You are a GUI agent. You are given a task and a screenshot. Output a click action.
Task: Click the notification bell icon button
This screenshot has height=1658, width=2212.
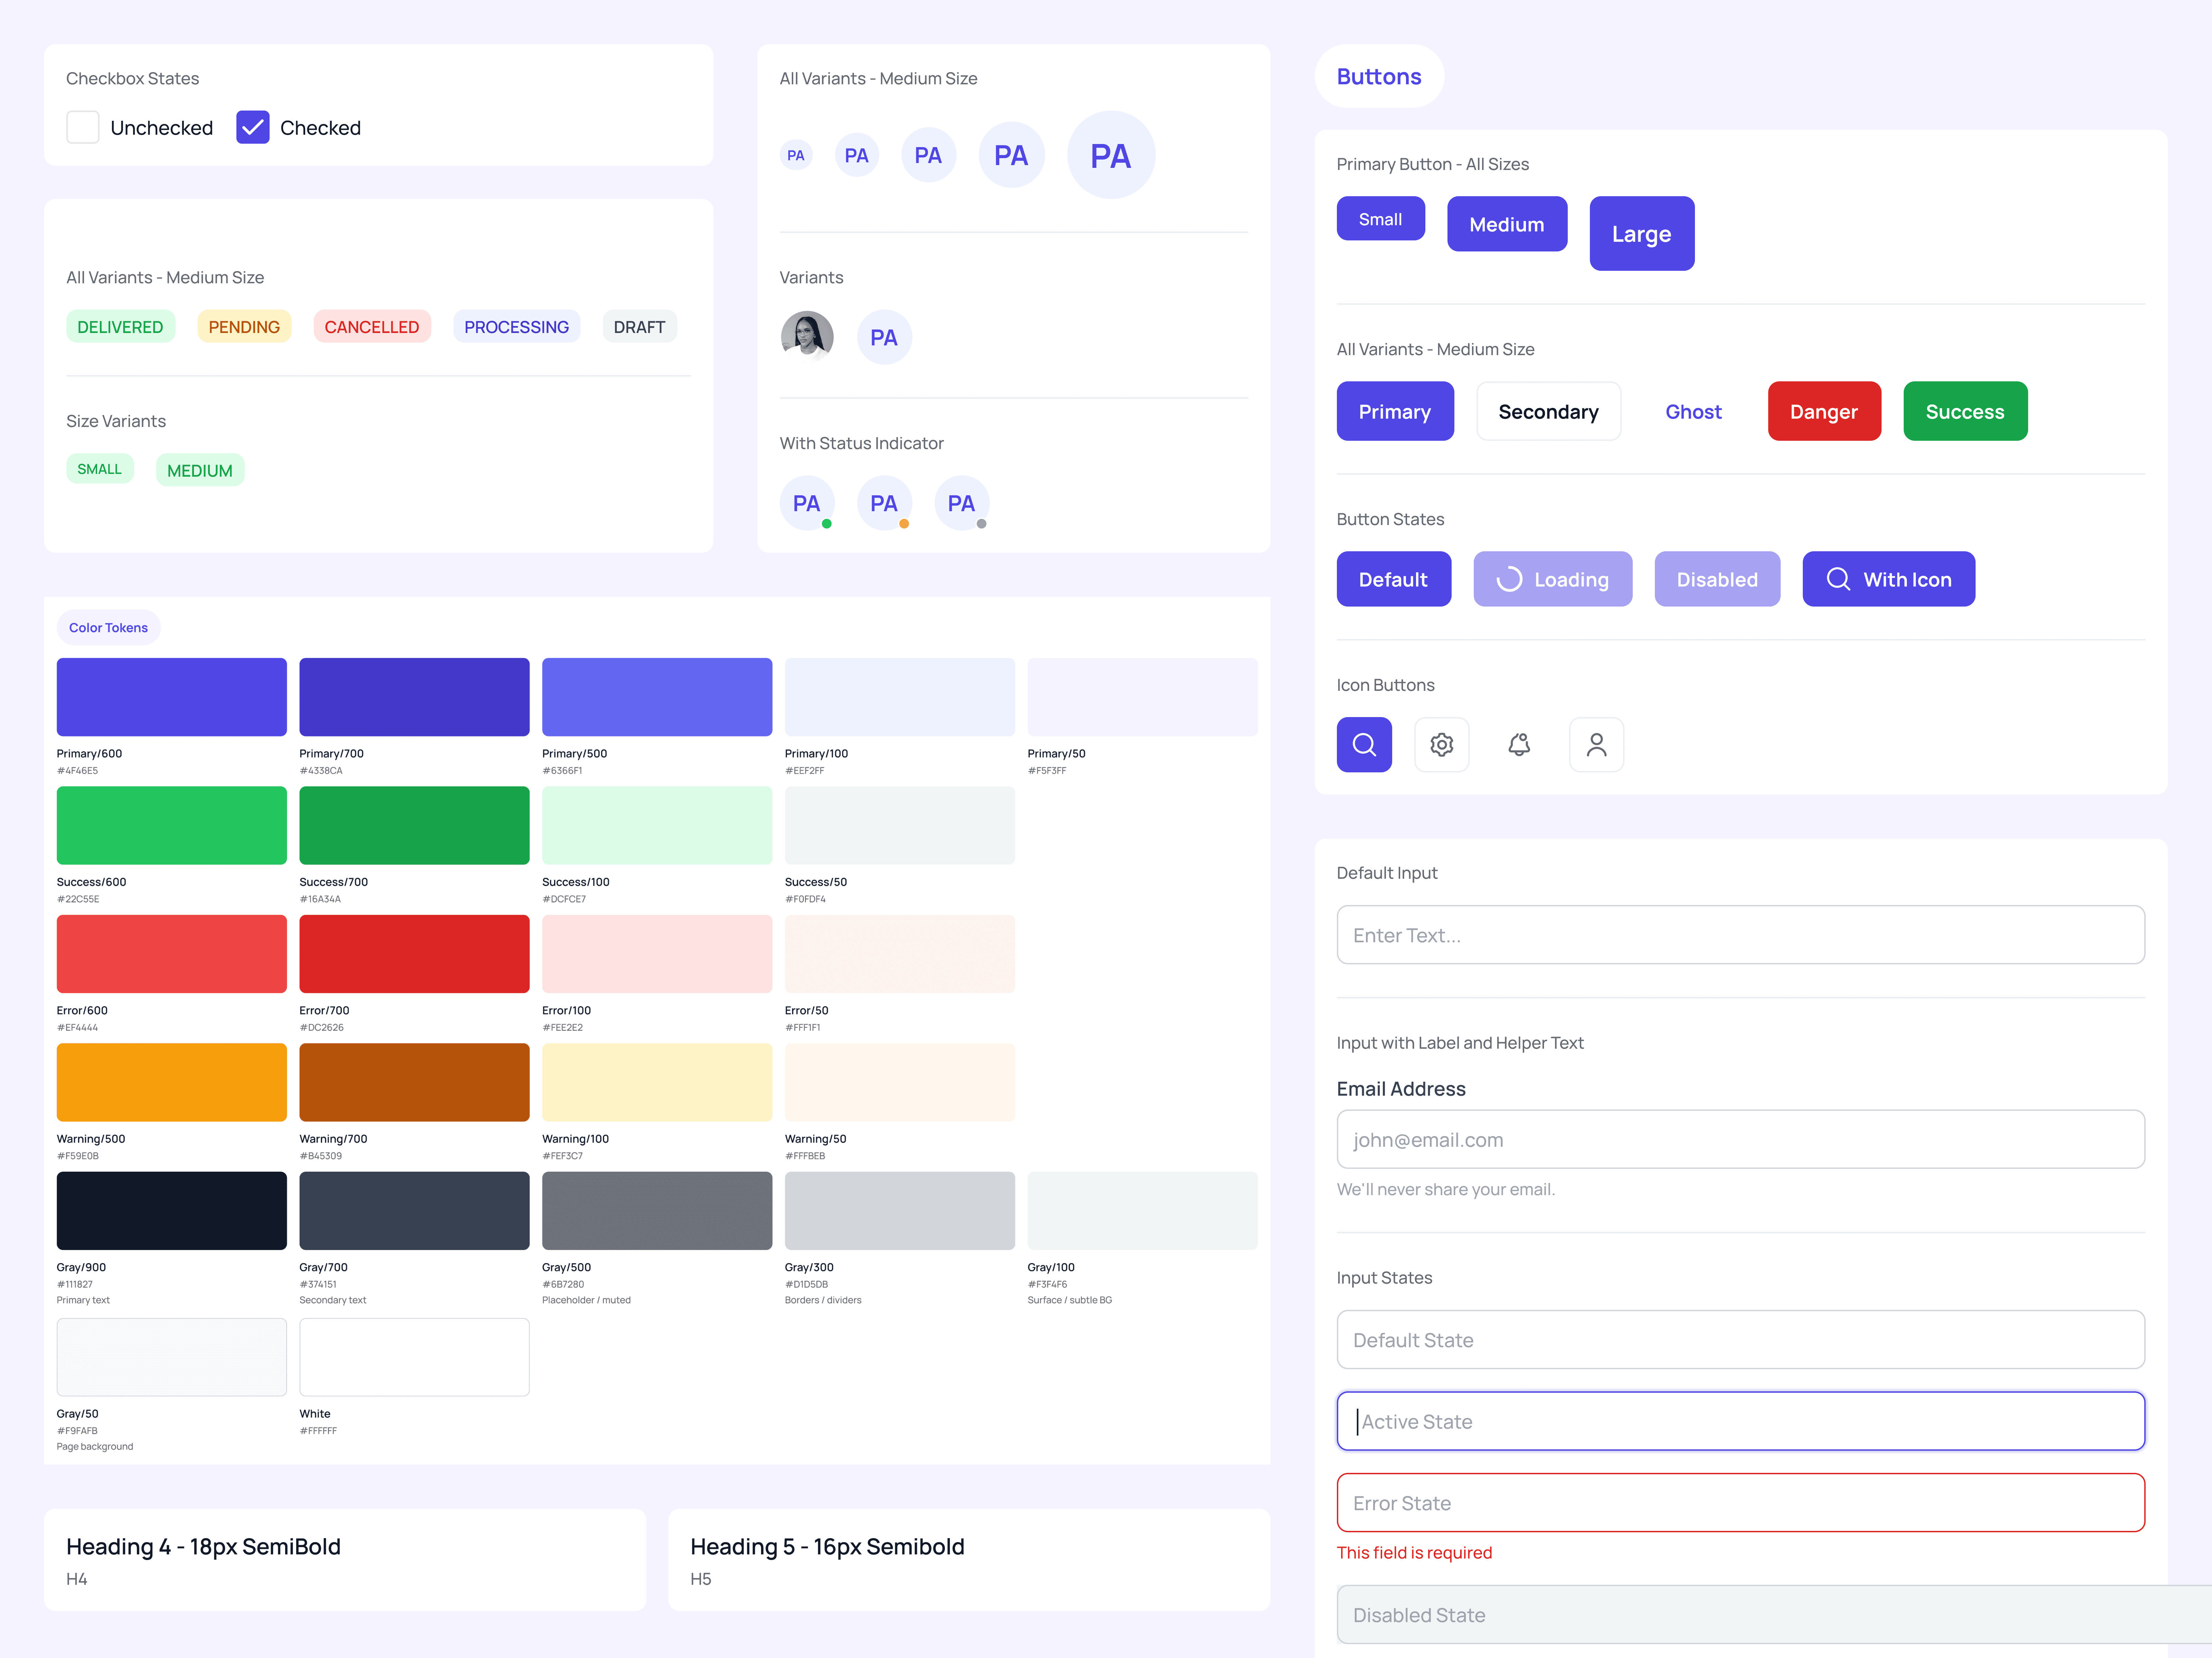pos(1519,745)
